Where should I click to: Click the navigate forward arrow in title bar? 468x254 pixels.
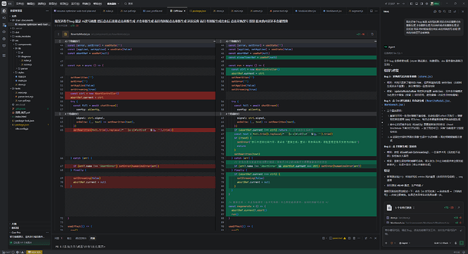click(x=404, y=3)
